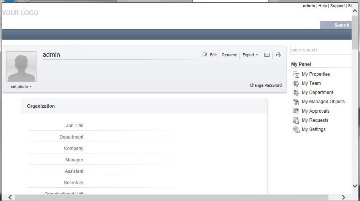
Task: Open the My Settings link
Action: (314, 129)
